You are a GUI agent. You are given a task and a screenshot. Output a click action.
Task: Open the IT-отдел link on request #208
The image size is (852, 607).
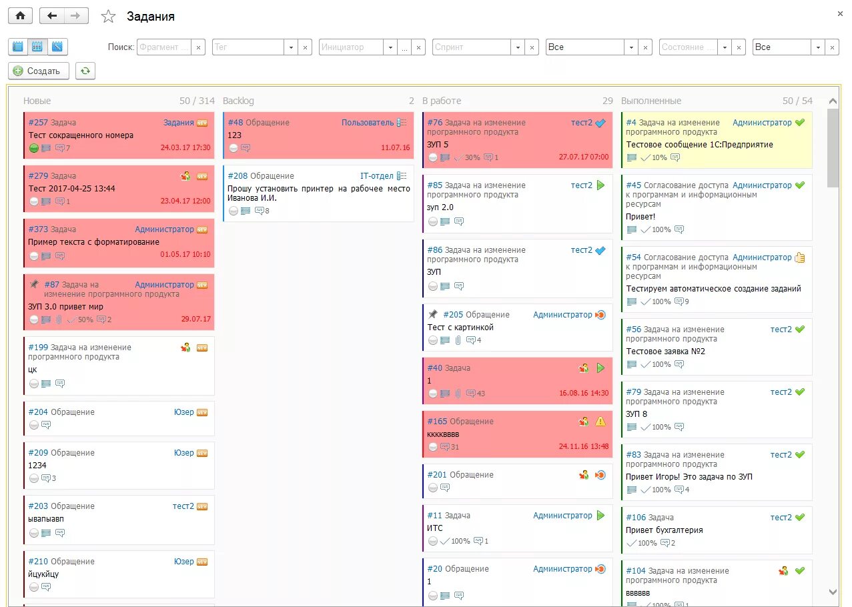pyautogui.click(x=377, y=176)
